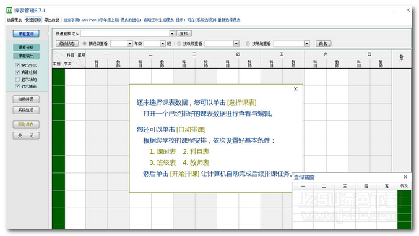The width and height of the screenshot is (419, 236).
Task: Minimize the 课表管理 window
Action: (x=394, y=11)
